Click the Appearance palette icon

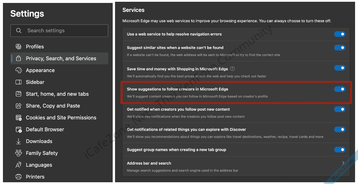tap(18, 70)
